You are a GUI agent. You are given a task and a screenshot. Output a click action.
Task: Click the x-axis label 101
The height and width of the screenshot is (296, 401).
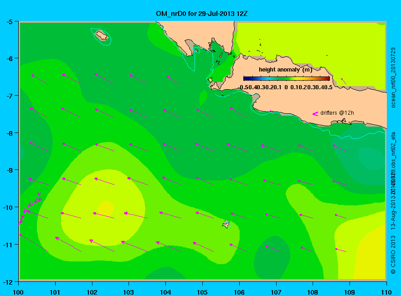[55, 292]
